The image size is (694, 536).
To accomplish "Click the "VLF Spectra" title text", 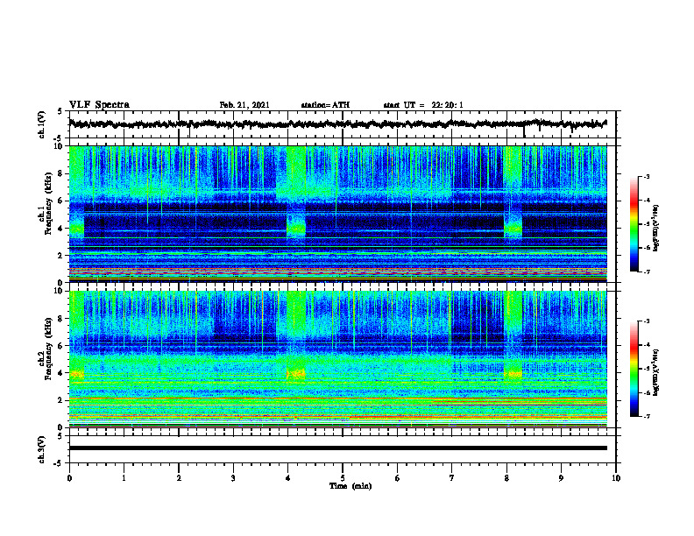I will (x=99, y=105).
